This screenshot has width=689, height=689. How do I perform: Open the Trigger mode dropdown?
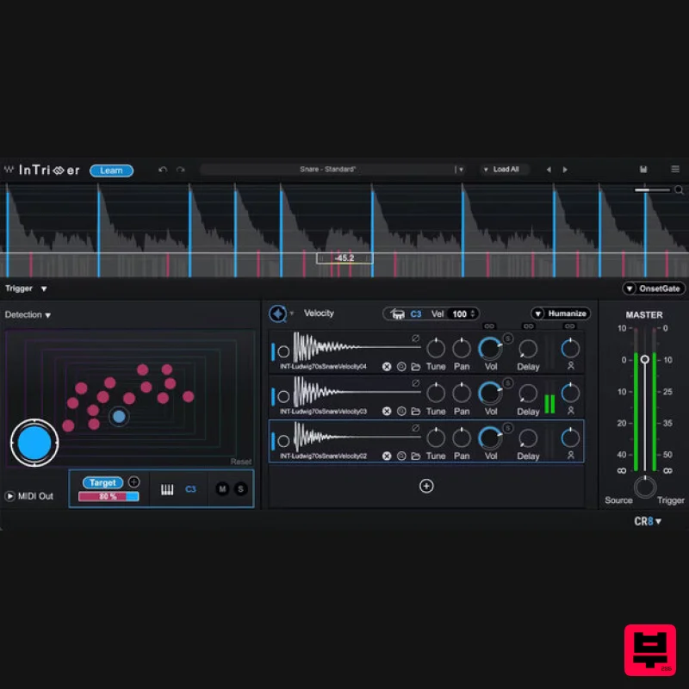[24, 289]
